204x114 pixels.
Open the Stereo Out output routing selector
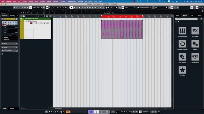pyautogui.click(x=10, y=39)
